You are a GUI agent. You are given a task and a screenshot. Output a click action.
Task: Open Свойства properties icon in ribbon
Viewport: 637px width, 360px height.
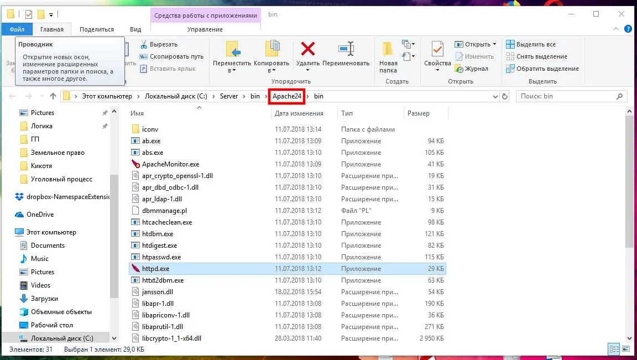pos(437,49)
